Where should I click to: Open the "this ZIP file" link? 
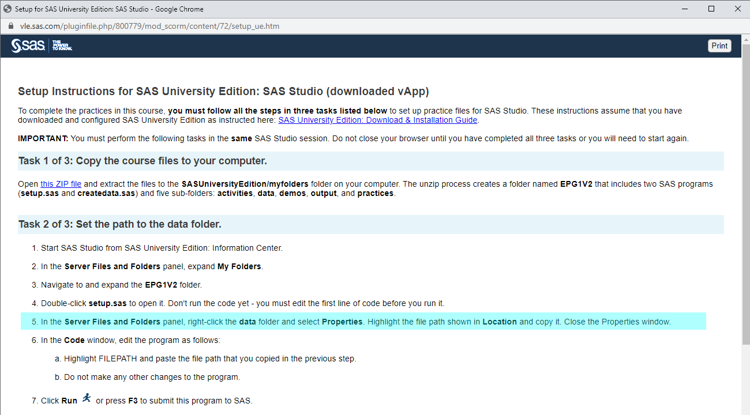61,184
